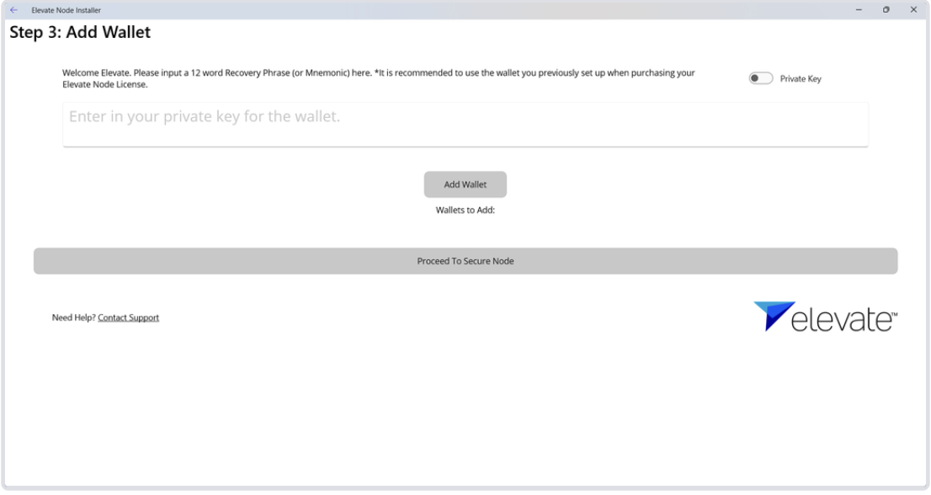Minimize the Elevate Node Installer window

point(859,9)
